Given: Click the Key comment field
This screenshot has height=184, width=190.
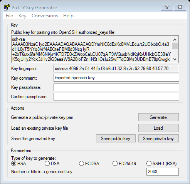Looking at the screenshot, I should [116, 78].
